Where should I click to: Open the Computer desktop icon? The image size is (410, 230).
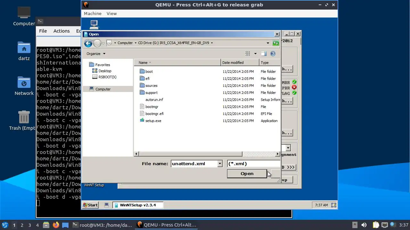pyautogui.click(x=24, y=16)
